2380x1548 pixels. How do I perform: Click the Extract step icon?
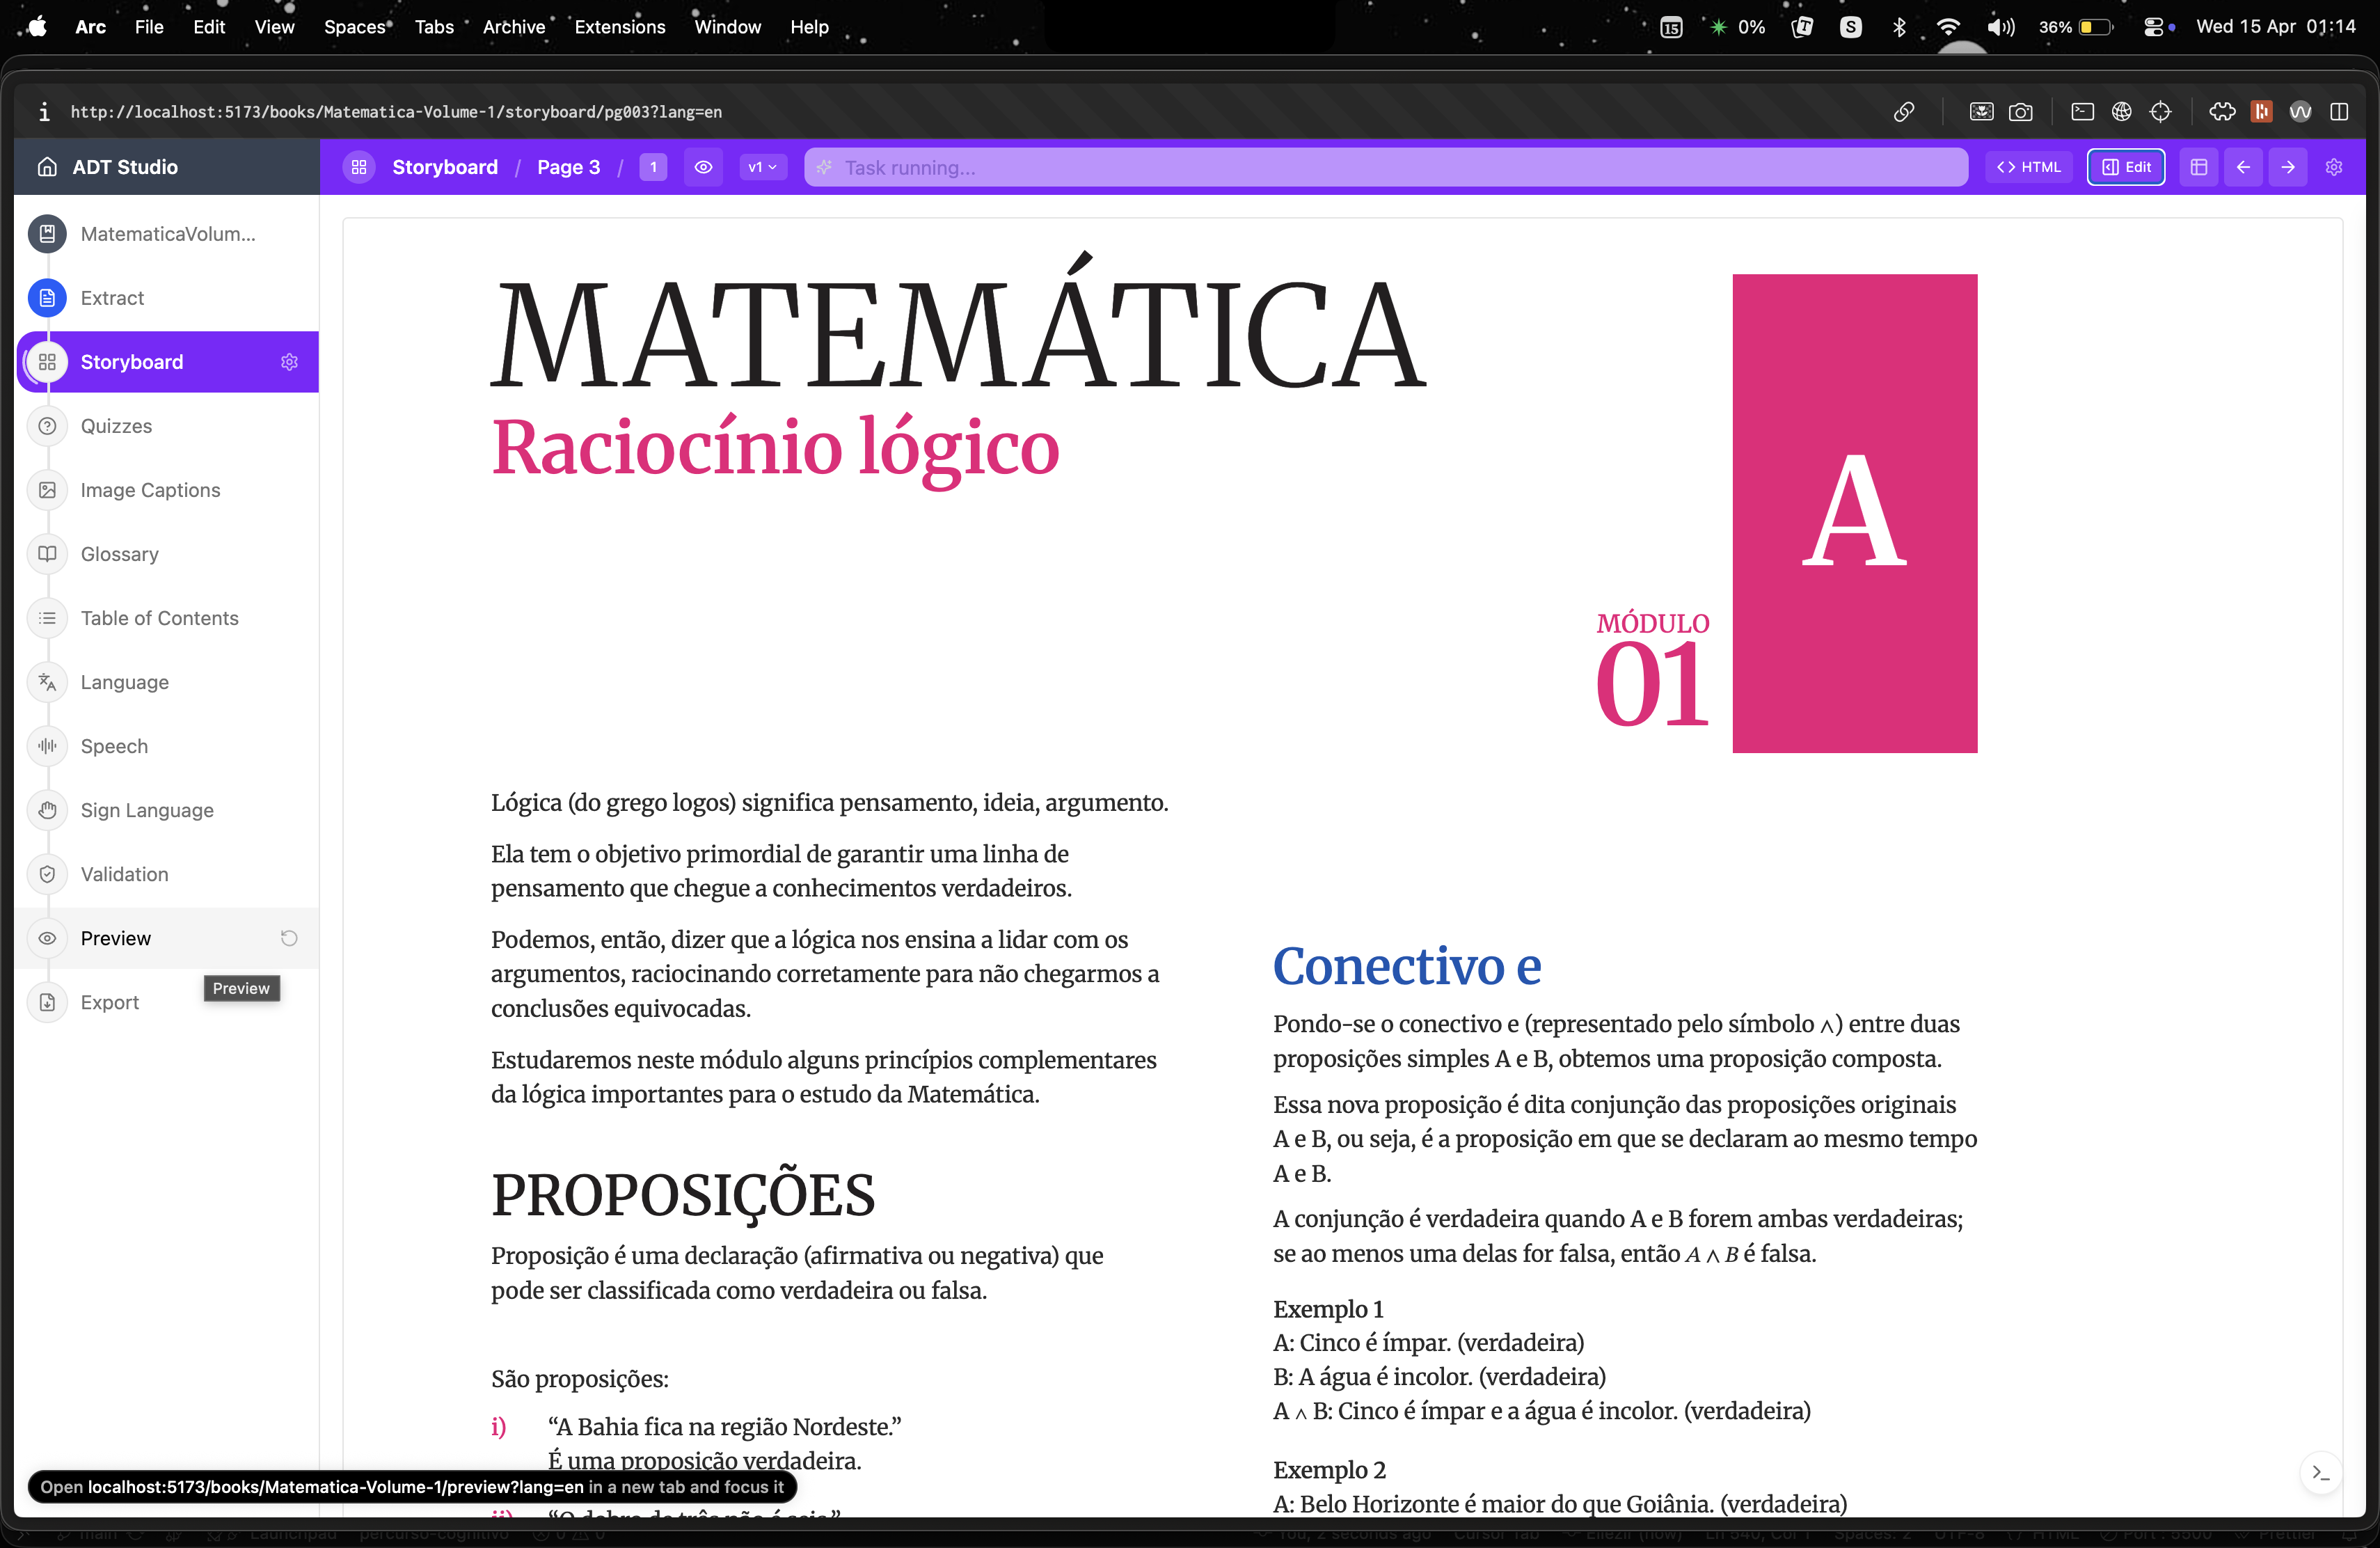click(47, 298)
